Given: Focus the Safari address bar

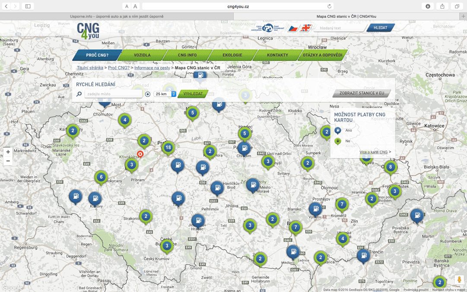Looking at the screenshot, I should (x=238, y=6).
